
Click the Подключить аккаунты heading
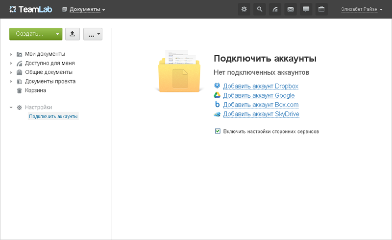265,59
